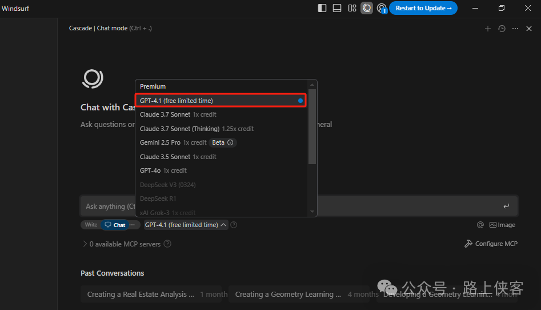The width and height of the screenshot is (541, 310).
Task: Choose GPT-4o model
Action: 221,170
